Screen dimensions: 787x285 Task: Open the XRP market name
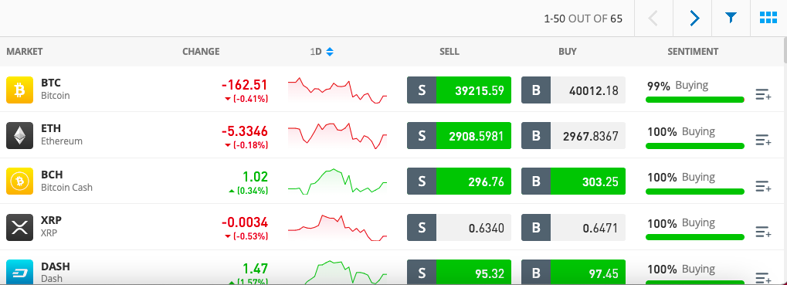point(49,232)
